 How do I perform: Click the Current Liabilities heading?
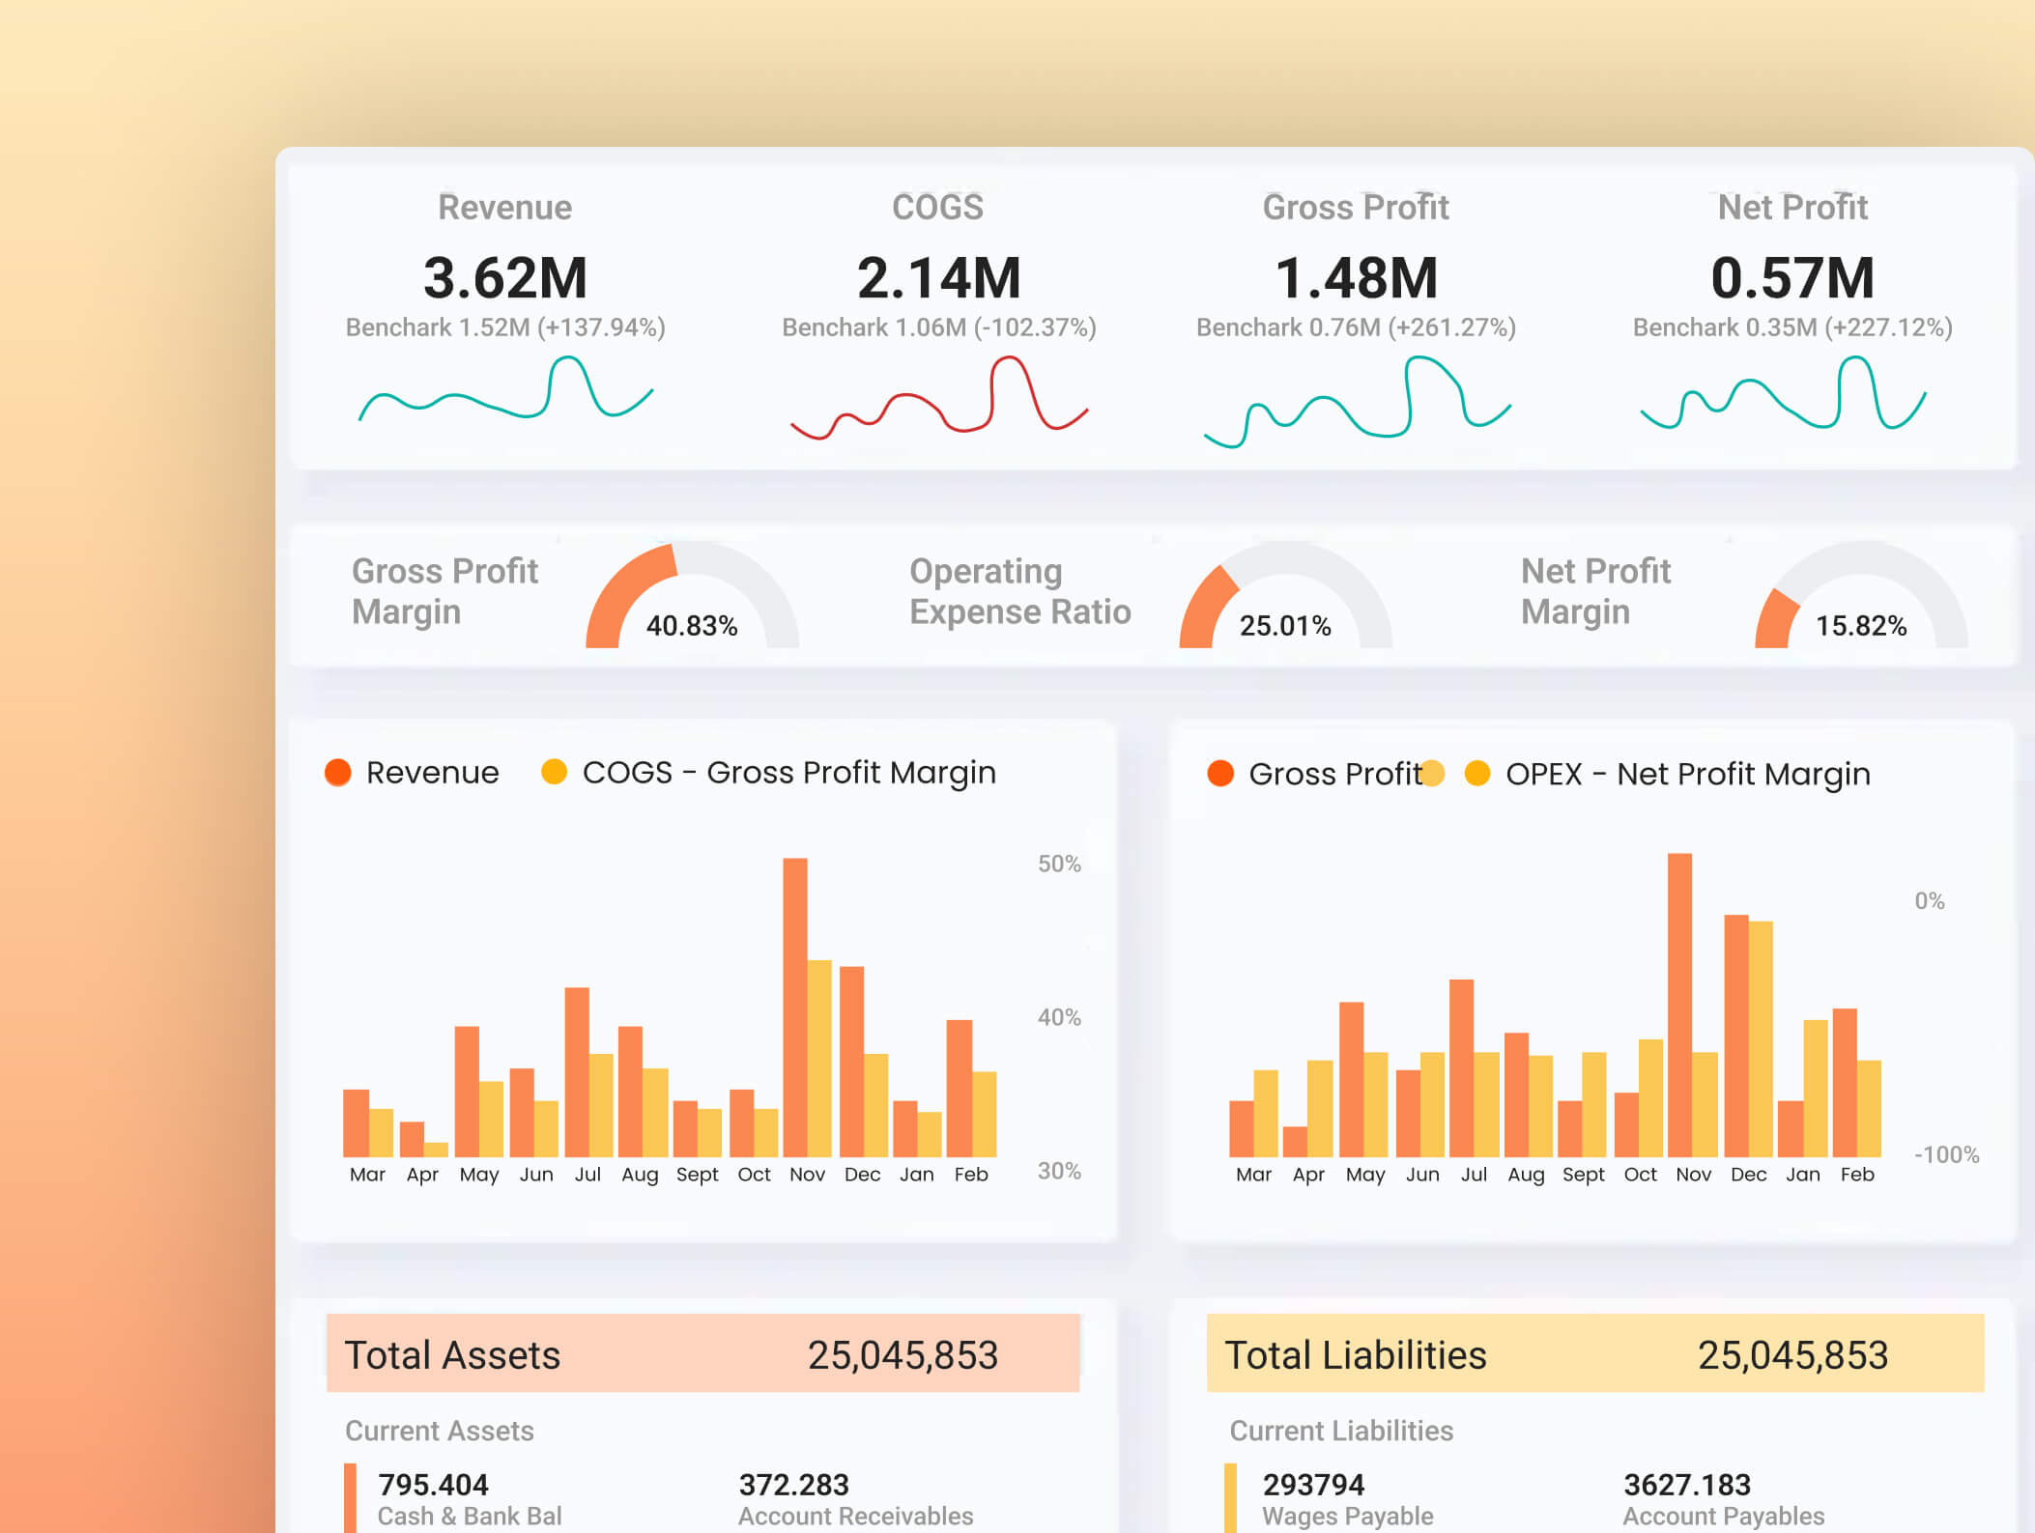point(1341,1431)
